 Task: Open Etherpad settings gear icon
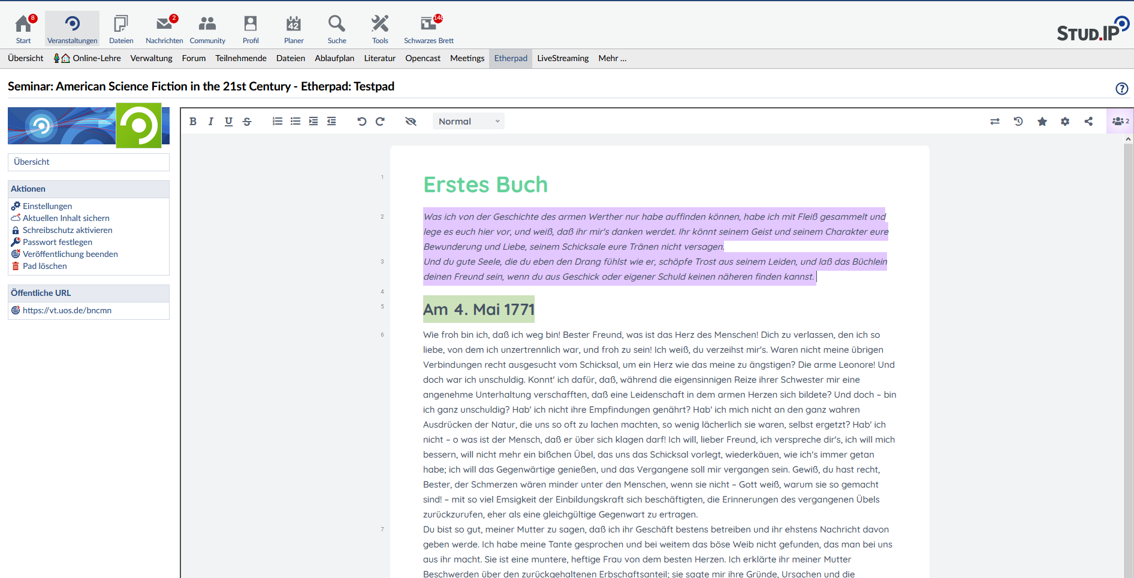(1065, 122)
